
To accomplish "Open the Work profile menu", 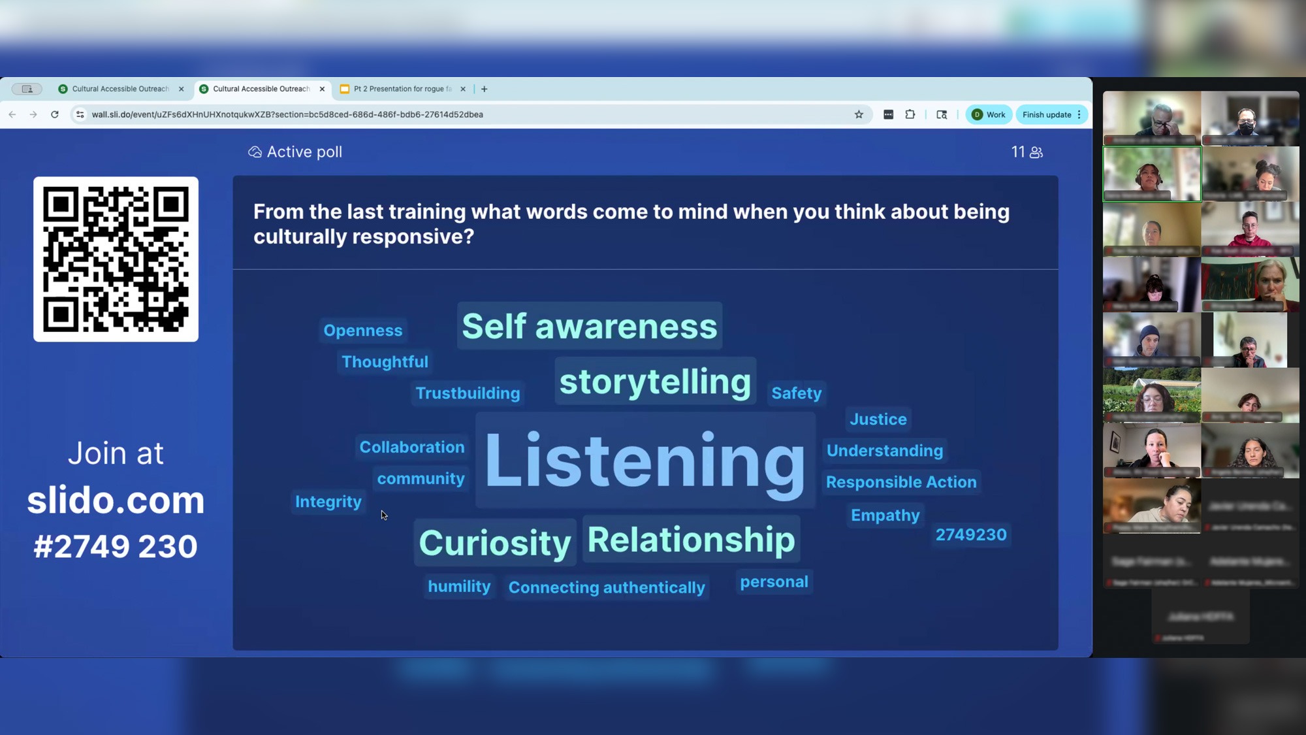I will pos(989,114).
